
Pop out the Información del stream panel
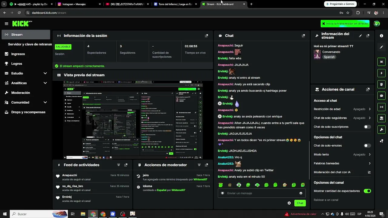click(x=368, y=36)
